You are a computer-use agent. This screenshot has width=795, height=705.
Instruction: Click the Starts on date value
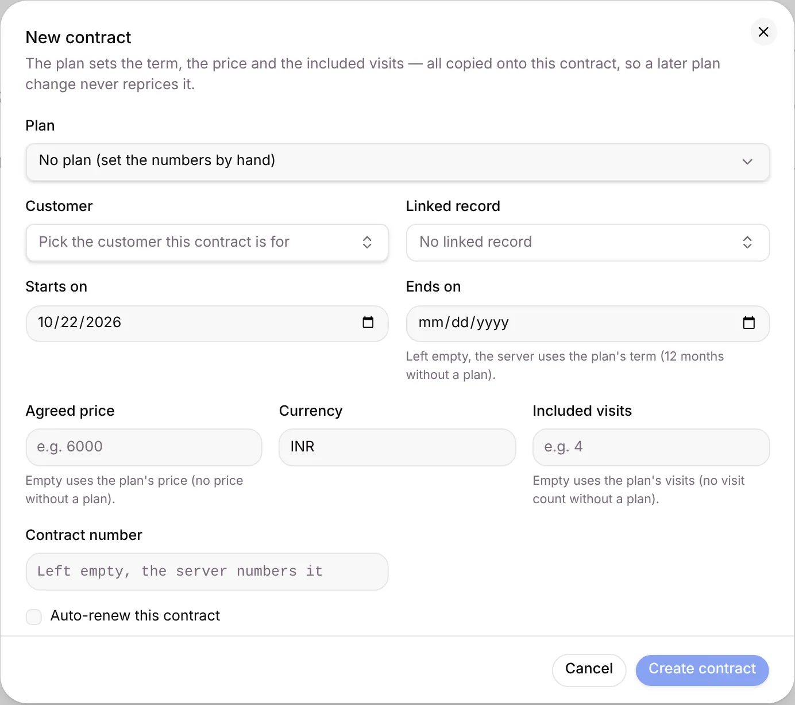point(80,323)
